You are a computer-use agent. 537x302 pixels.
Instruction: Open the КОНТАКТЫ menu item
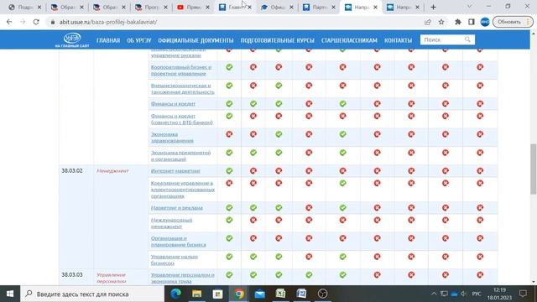pyautogui.click(x=399, y=40)
